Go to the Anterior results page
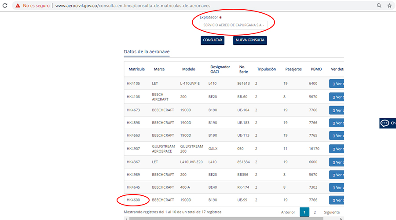The image size is (396, 220). point(288,212)
